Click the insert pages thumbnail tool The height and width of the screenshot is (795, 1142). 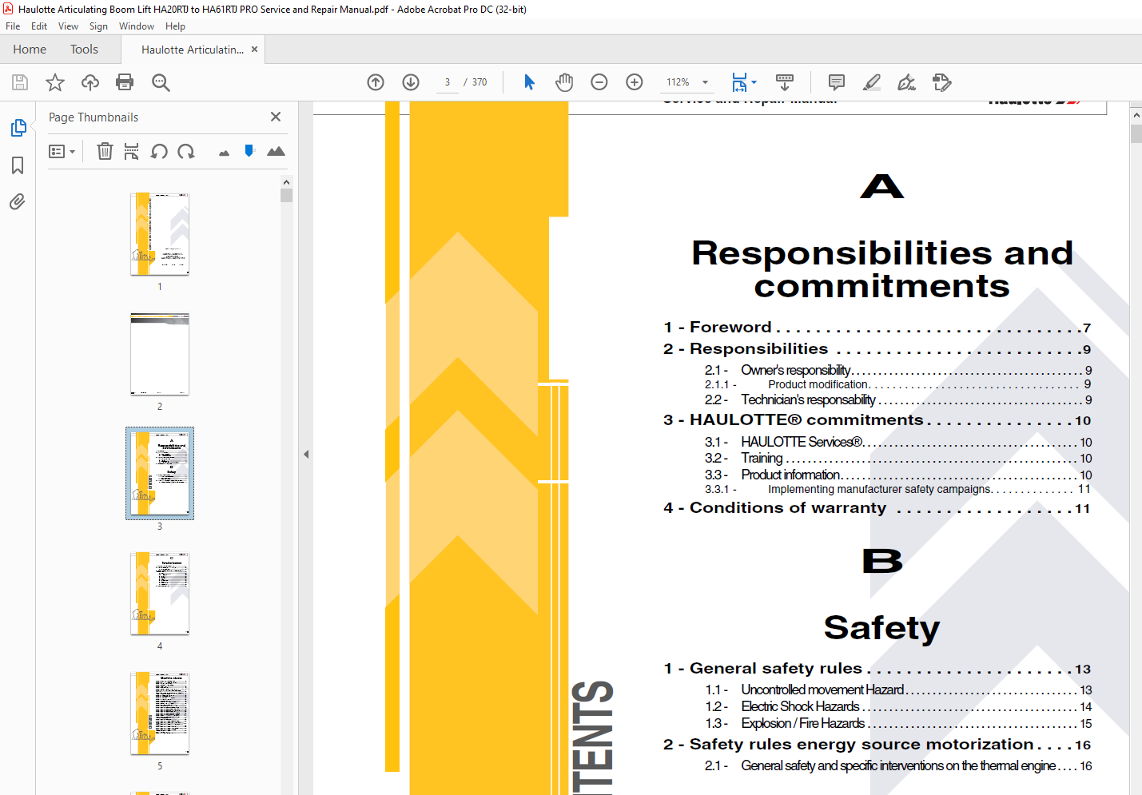pyautogui.click(x=132, y=151)
